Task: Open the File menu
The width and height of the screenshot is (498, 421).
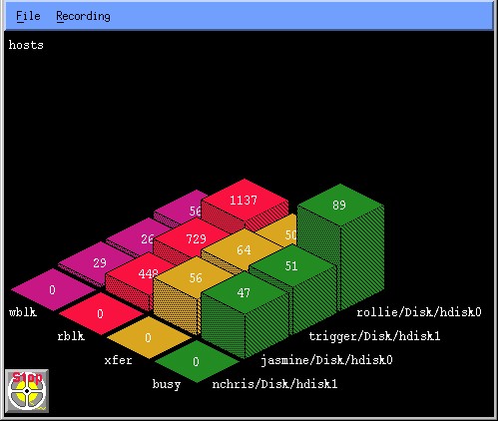Action: tap(28, 16)
